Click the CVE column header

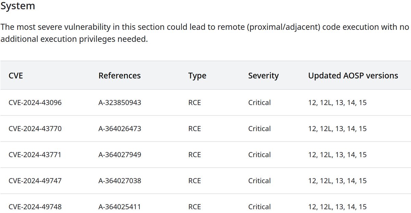[16, 75]
